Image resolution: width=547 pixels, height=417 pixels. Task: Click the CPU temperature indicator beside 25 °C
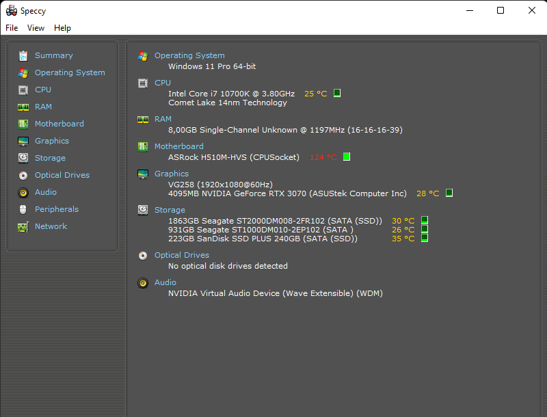click(337, 93)
